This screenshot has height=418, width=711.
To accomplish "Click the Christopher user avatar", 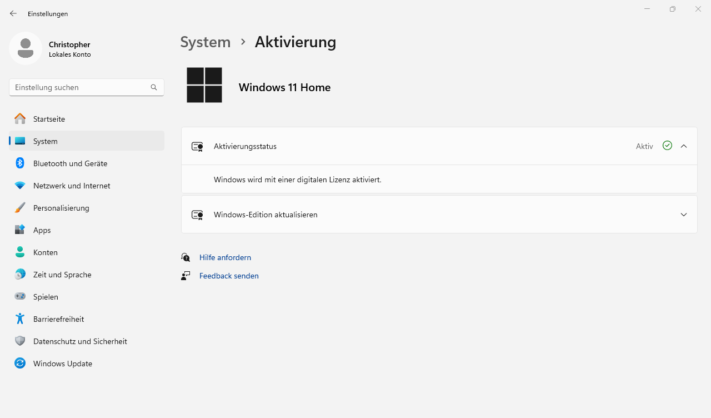I will tap(26, 48).
